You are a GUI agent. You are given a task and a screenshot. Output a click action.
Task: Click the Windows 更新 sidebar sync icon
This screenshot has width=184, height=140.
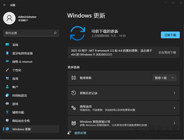7,129
